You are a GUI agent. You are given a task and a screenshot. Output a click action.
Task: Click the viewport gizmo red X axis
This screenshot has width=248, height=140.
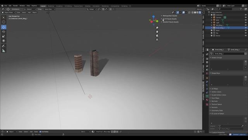click(x=152, y=22)
